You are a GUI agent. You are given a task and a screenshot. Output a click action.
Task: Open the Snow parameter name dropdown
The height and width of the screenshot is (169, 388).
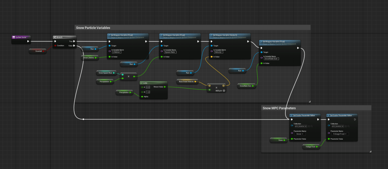pyautogui.click(x=299, y=134)
